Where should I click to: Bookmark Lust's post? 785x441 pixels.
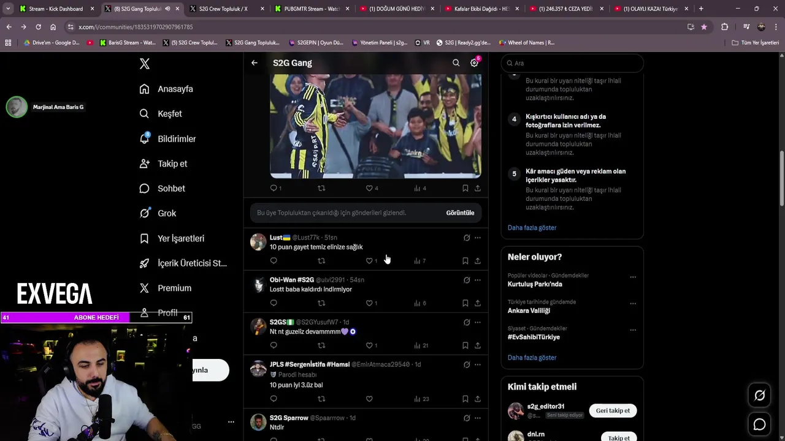[465, 261]
